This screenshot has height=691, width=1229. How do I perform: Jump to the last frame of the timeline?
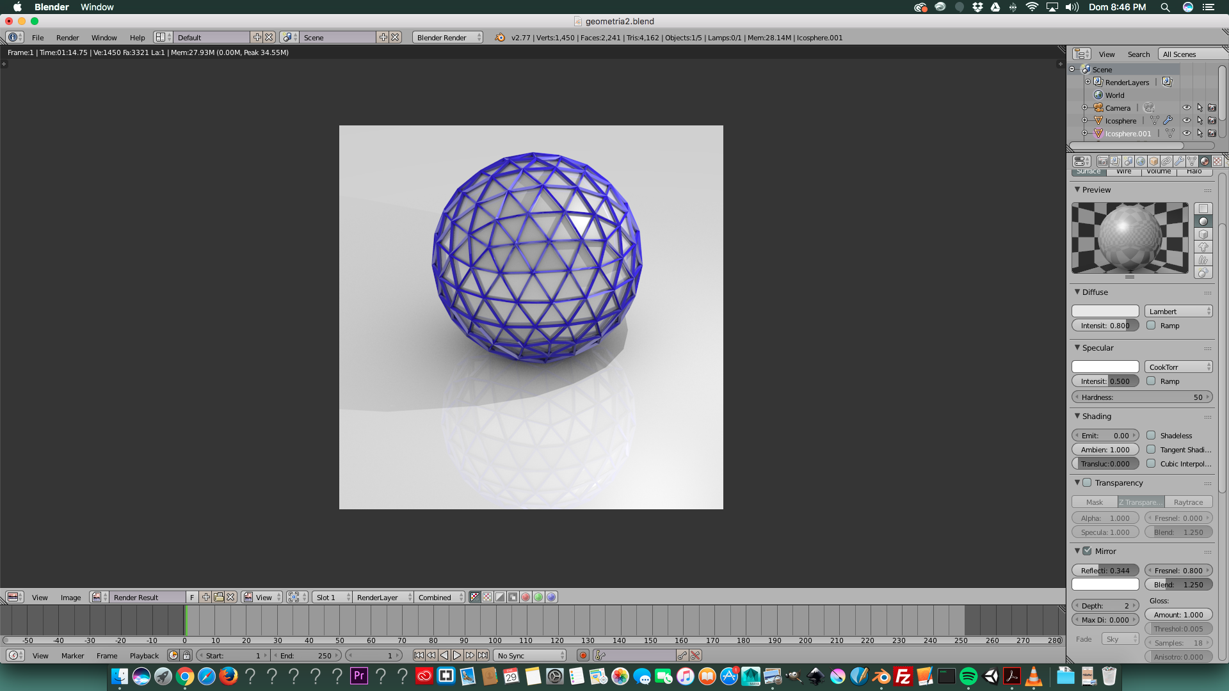click(483, 655)
